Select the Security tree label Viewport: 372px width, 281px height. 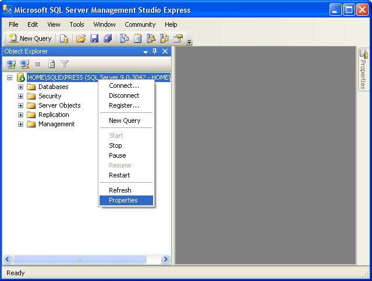(x=50, y=96)
